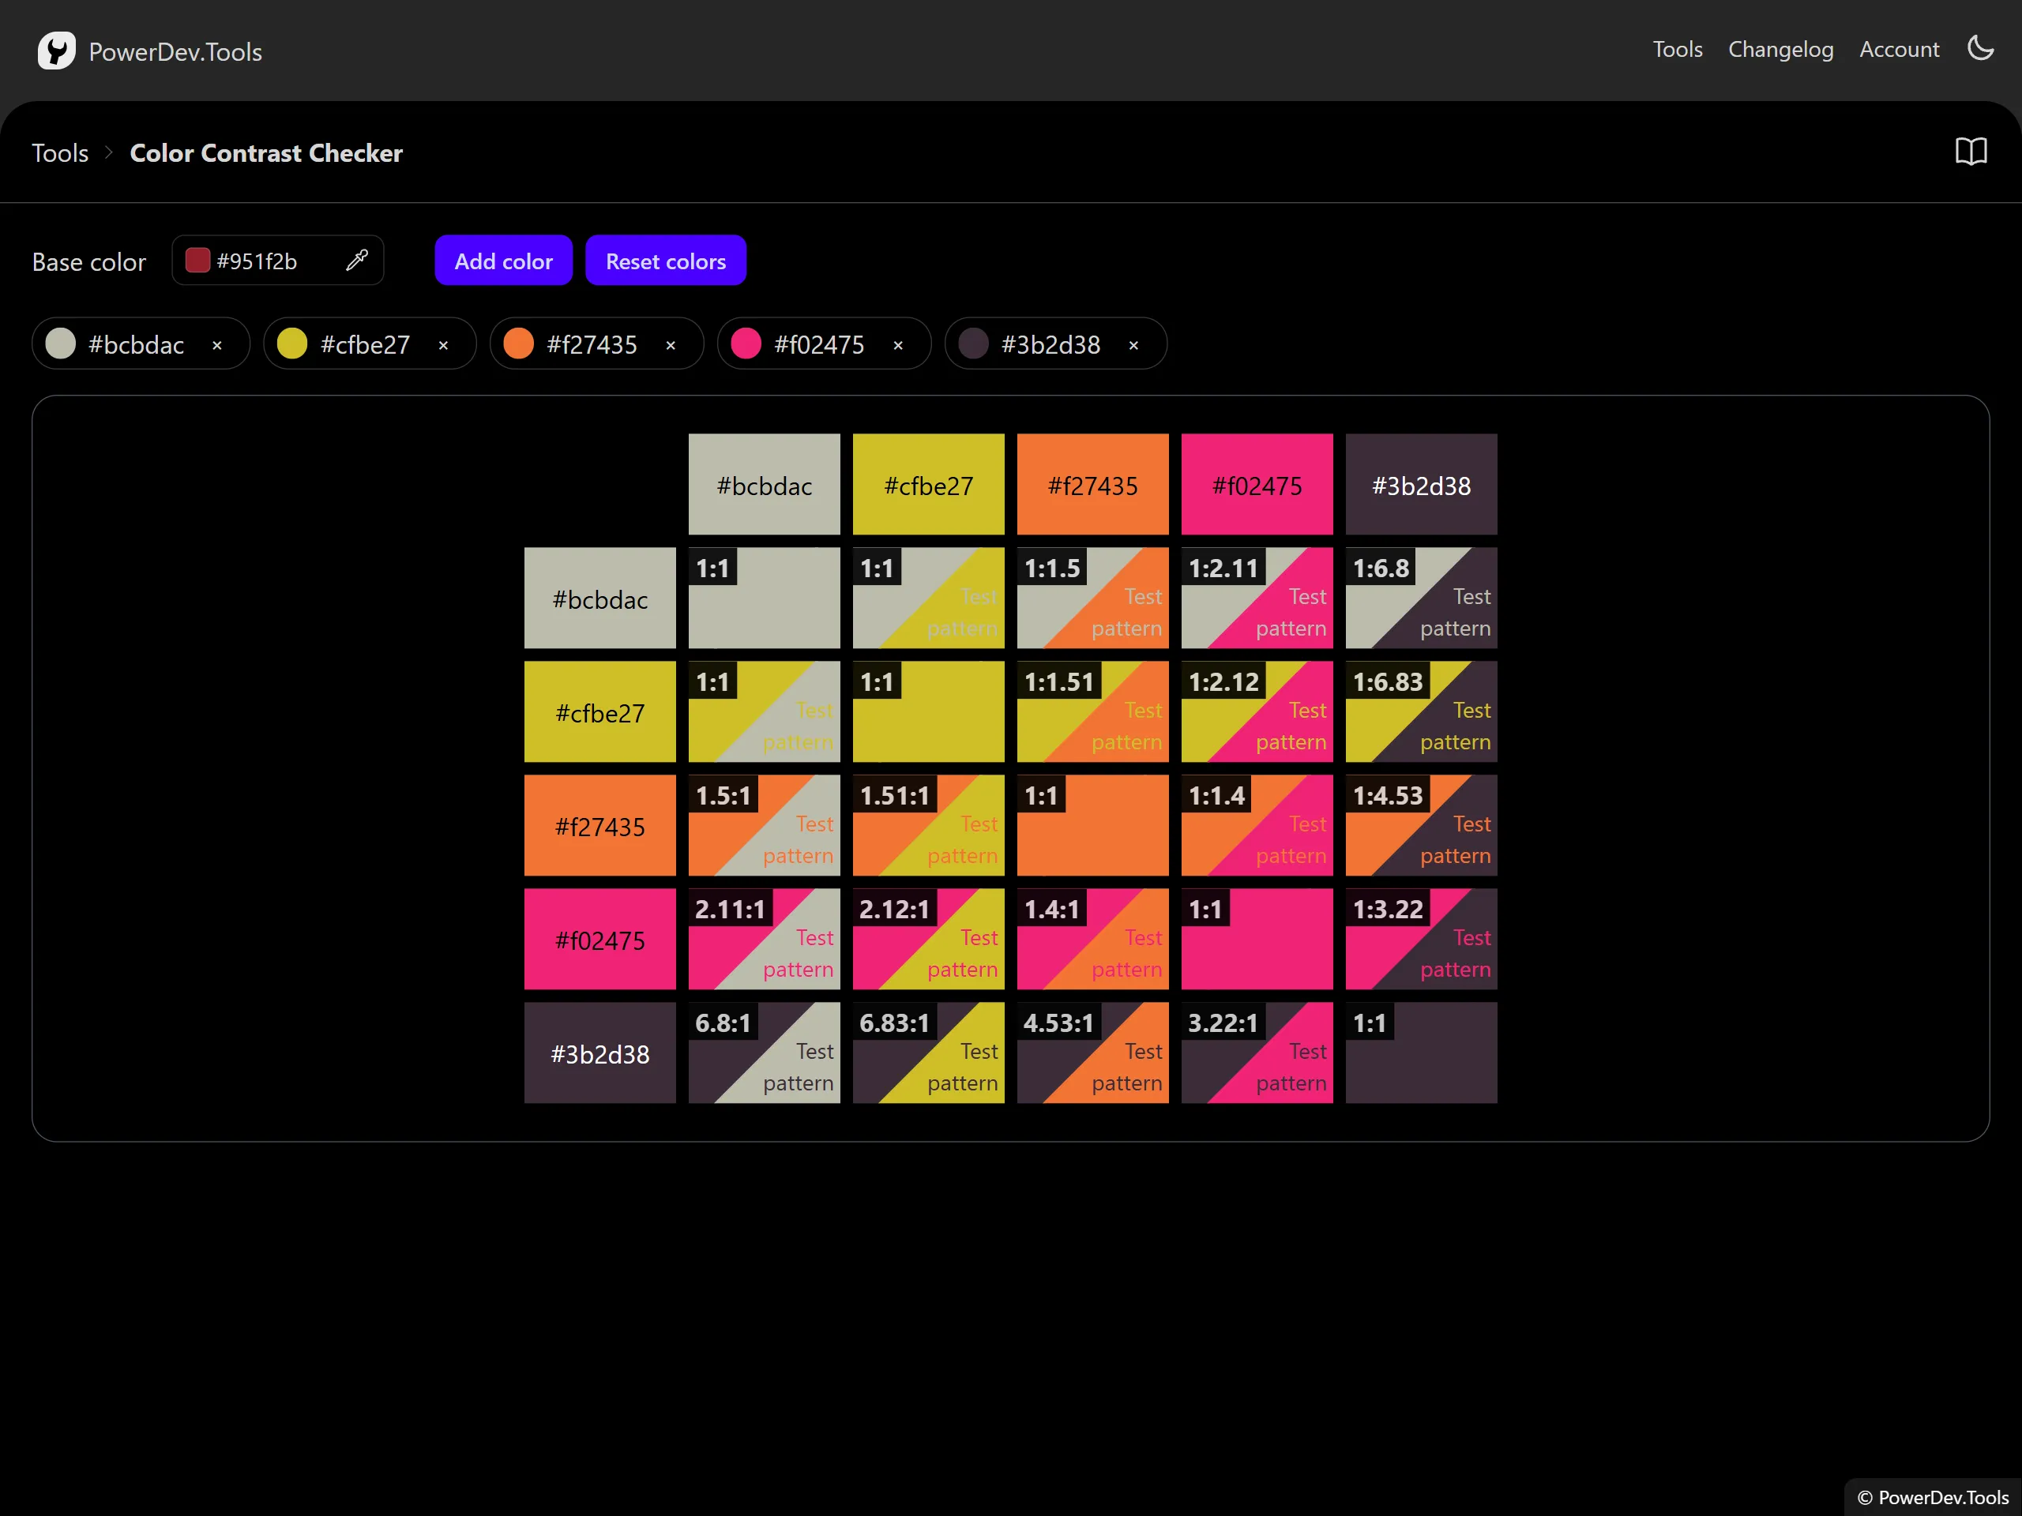Open the Changelog page
The height and width of the screenshot is (1516, 2022).
pos(1780,49)
